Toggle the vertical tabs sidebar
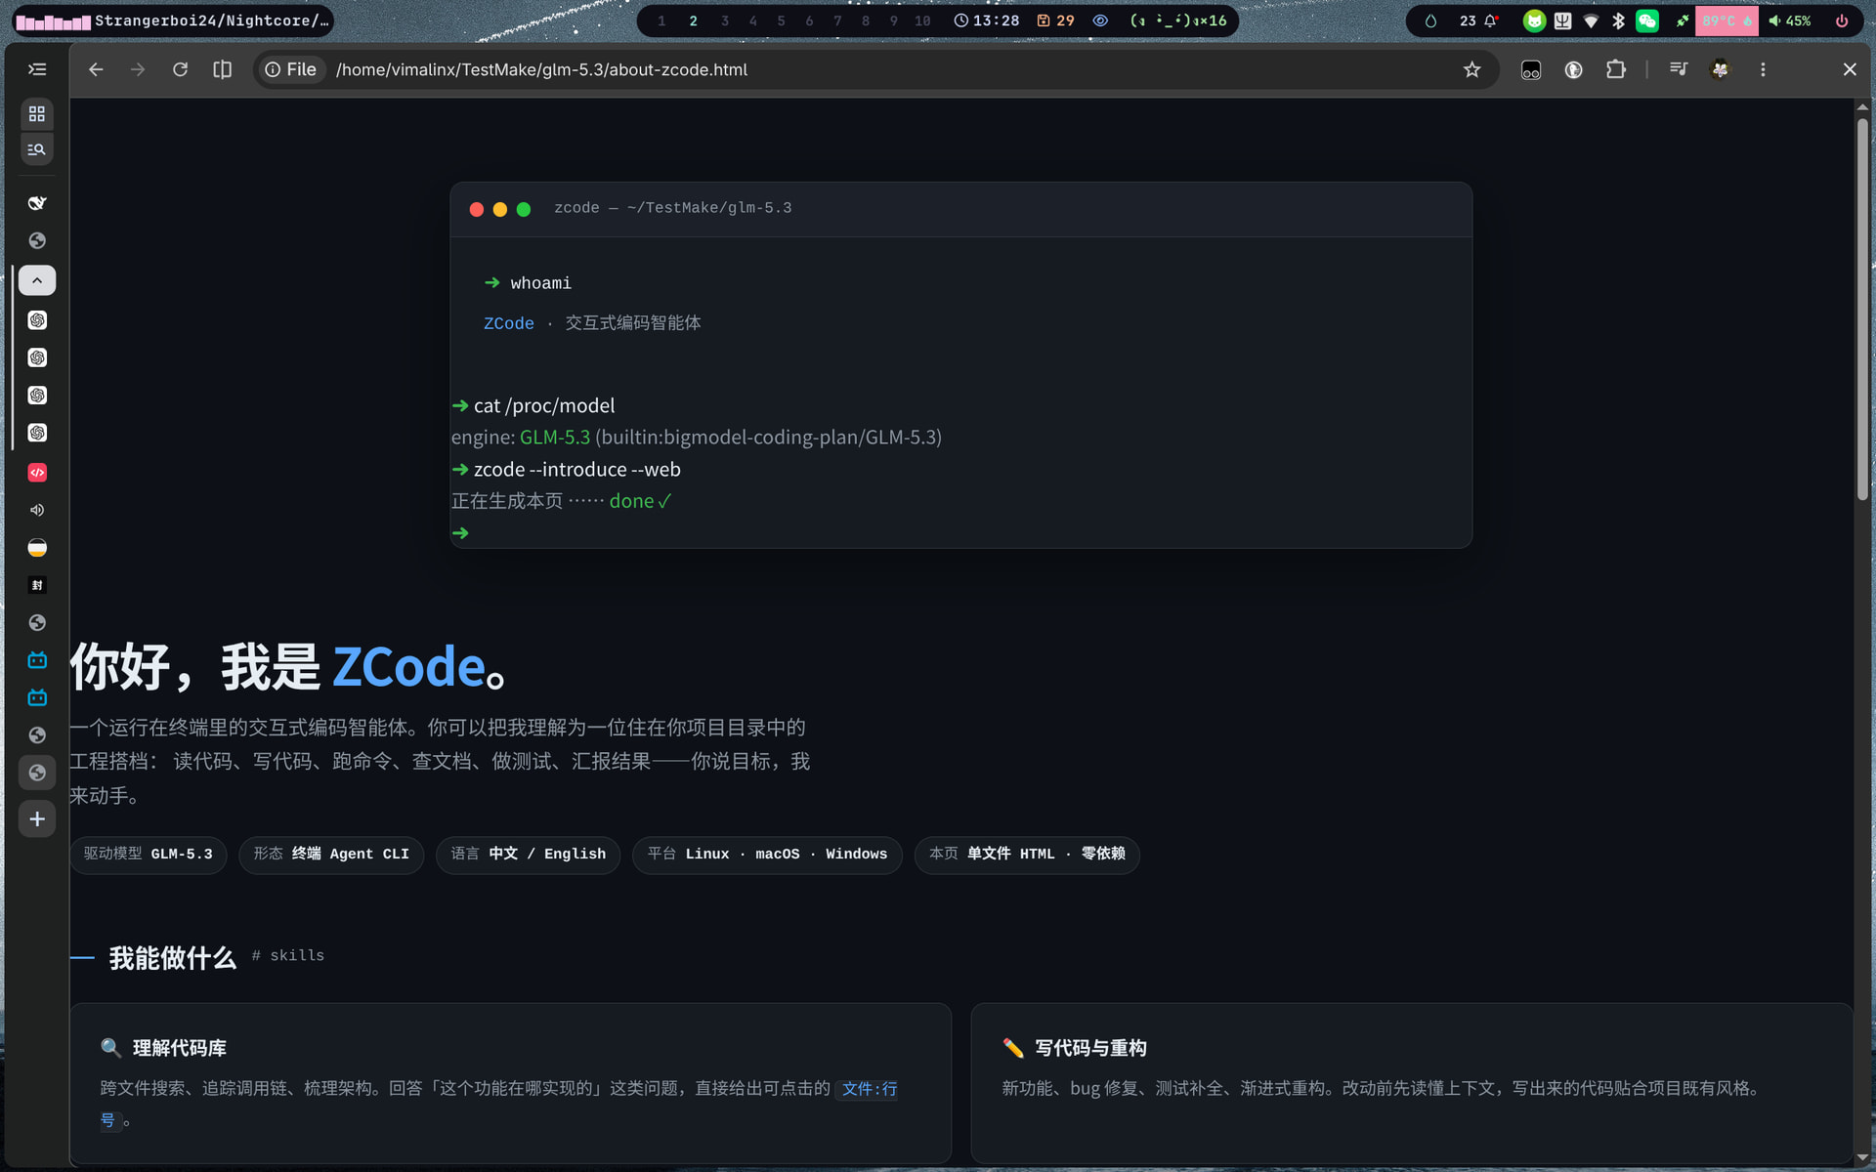The image size is (1876, 1172). pos(37,69)
